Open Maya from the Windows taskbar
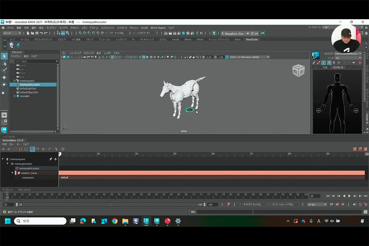Viewport: 369px width, 246px height. tap(157, 221)
